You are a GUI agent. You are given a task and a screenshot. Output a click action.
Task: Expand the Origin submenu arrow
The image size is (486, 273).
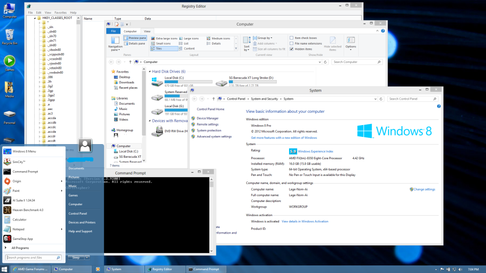click(62, 181)
